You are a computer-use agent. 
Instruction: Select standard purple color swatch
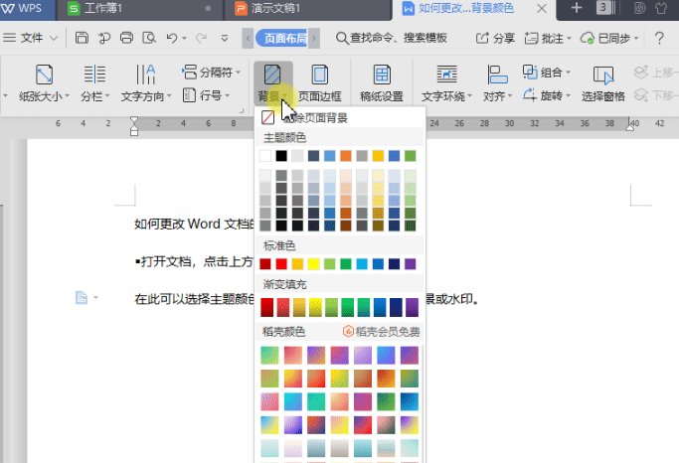411,264
